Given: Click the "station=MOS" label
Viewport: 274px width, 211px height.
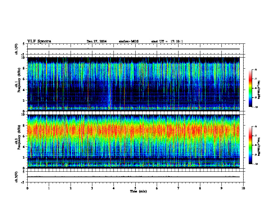Looking at the screenshot, I should point(129,41).
